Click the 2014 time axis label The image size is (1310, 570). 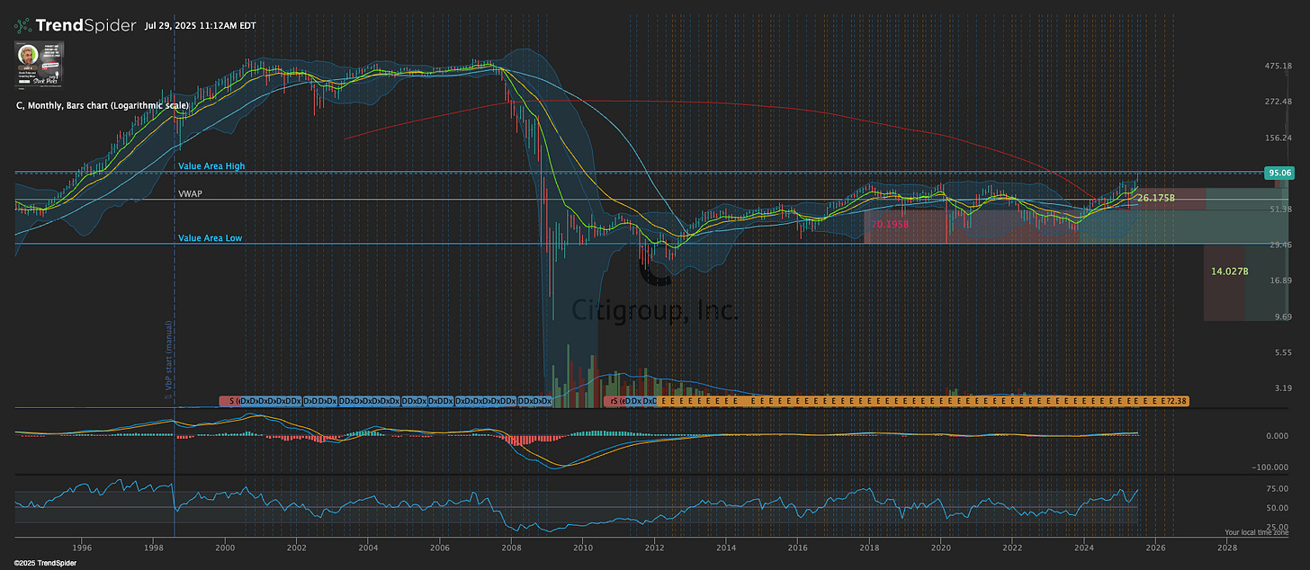(x=726, y=547)
